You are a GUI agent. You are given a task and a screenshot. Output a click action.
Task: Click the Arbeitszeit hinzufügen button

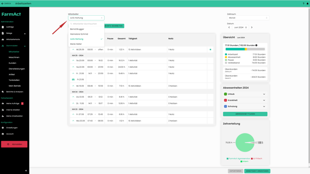[x=257, y=171]
